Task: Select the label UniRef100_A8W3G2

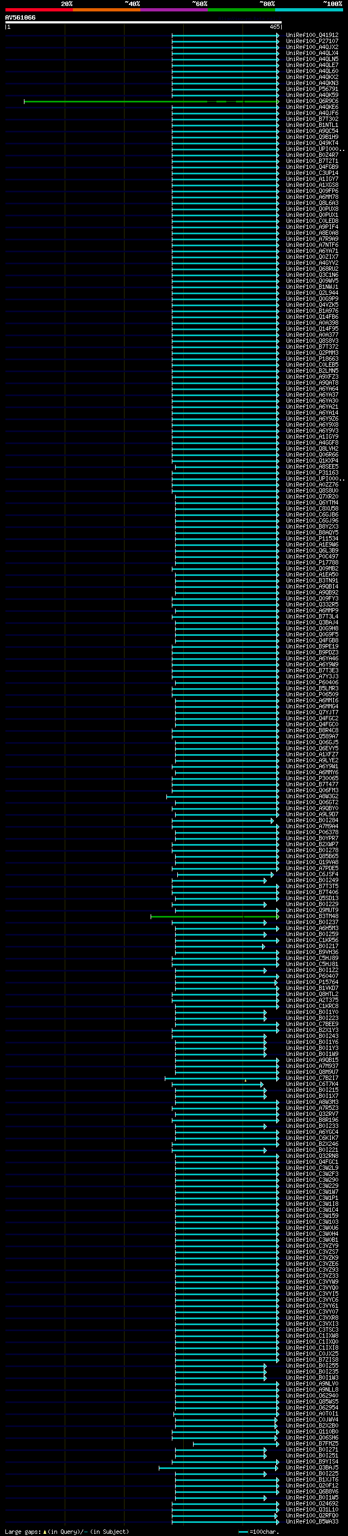Action: [x=312, y=797]
